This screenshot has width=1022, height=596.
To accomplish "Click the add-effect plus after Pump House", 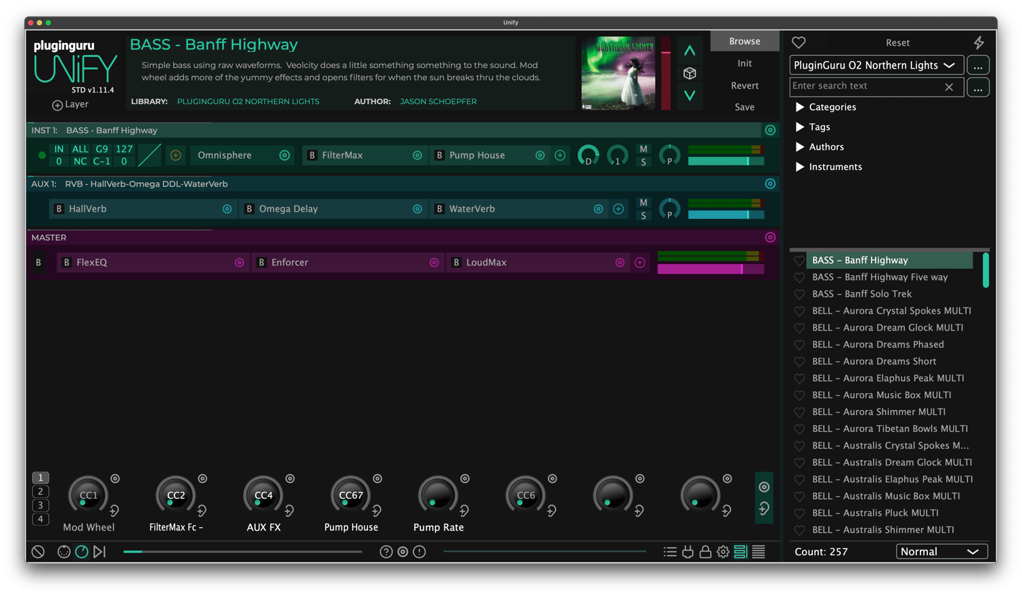I will coord(560,155).
